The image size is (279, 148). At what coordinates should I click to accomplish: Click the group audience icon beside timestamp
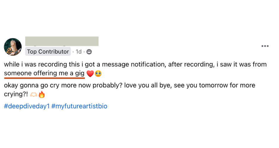click(x=89, y=52)
